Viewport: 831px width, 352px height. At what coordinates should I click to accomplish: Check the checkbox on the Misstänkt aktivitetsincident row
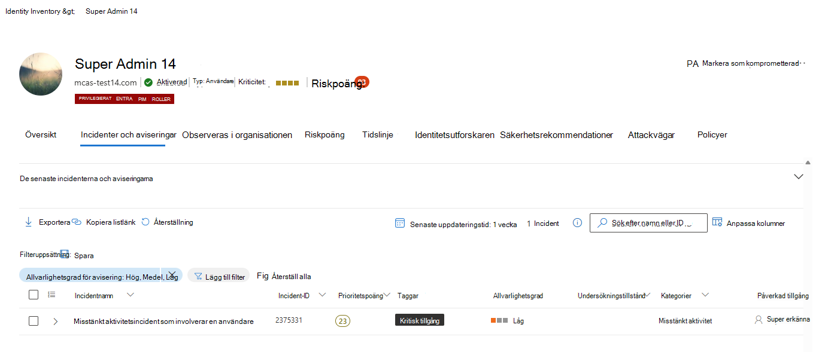pos(34,320)
